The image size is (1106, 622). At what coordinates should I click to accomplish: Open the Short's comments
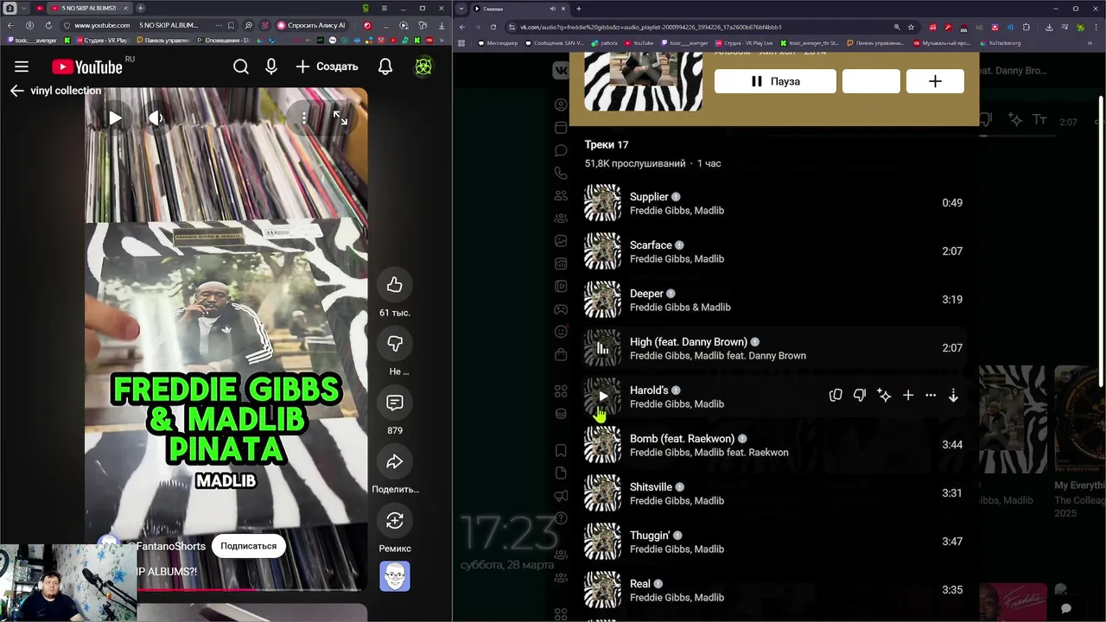click(x=395, y=403)
